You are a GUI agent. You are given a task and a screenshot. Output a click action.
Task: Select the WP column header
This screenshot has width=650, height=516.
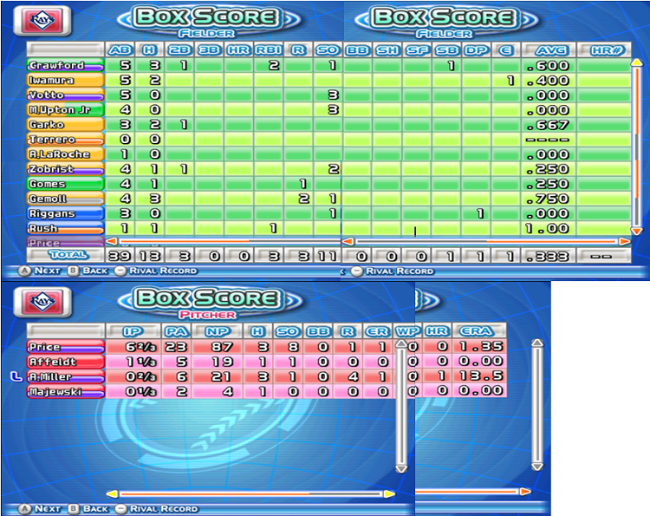(x=407, y=331)
